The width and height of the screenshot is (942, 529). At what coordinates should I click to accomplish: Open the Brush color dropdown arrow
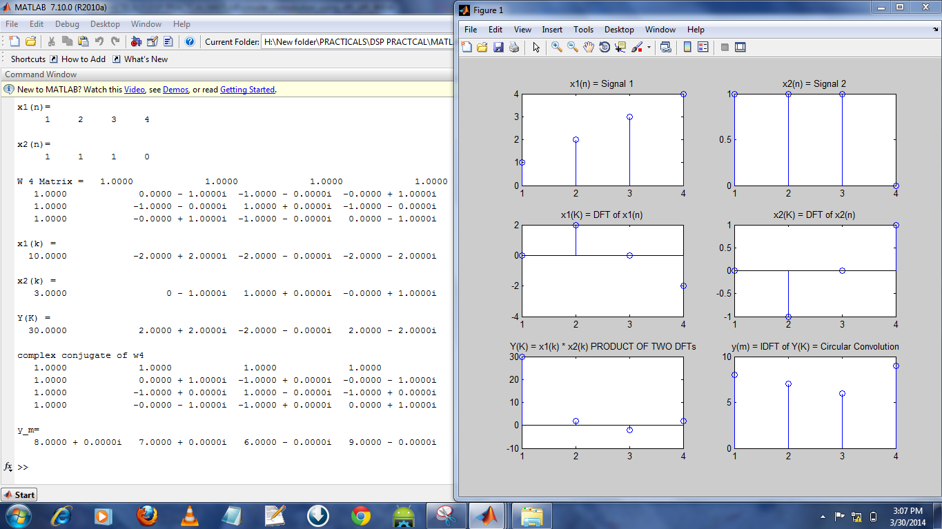649,48
